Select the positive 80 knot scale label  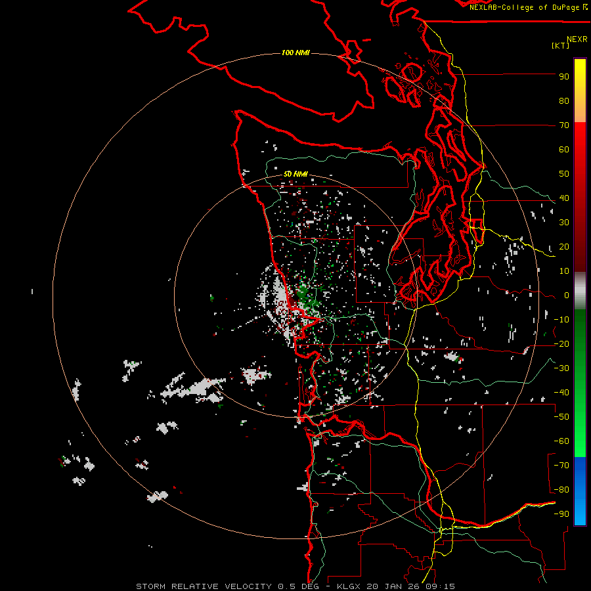[x=564, y=101]
